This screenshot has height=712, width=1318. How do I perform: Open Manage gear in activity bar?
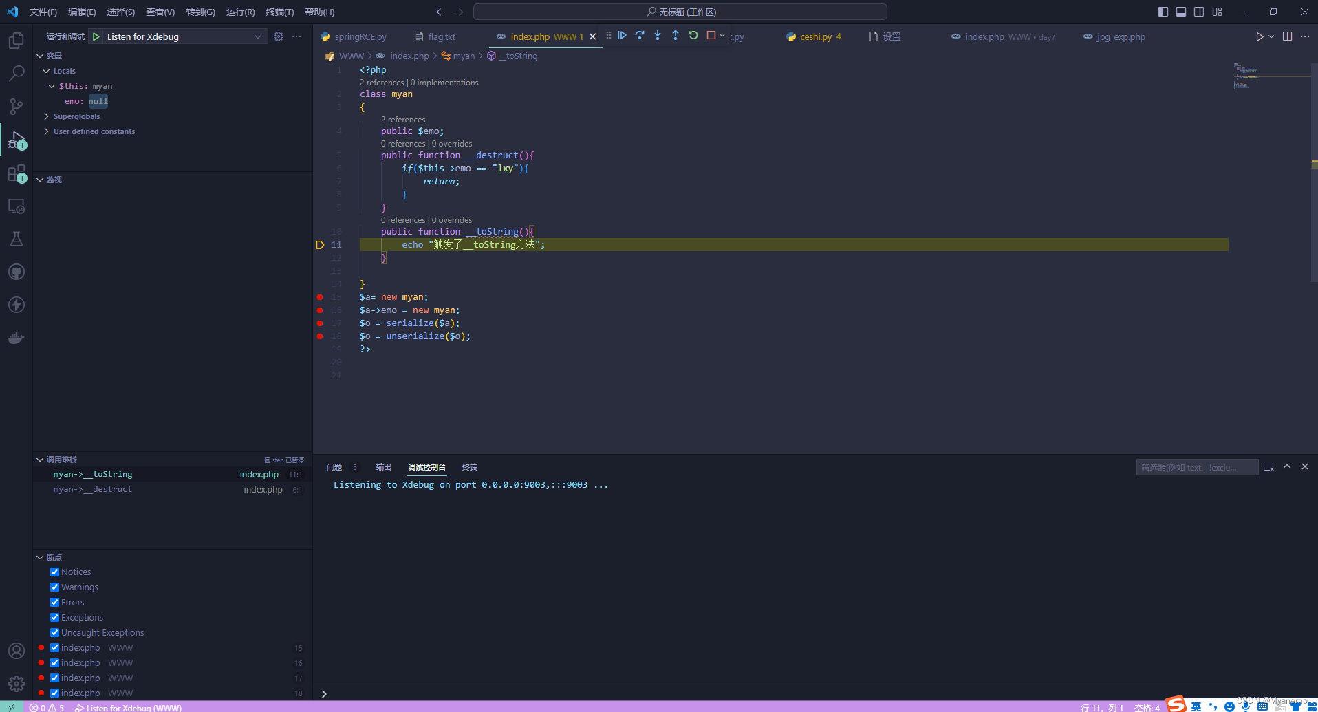[16, 684]
